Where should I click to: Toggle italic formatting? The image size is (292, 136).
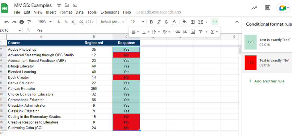(159, 22)
